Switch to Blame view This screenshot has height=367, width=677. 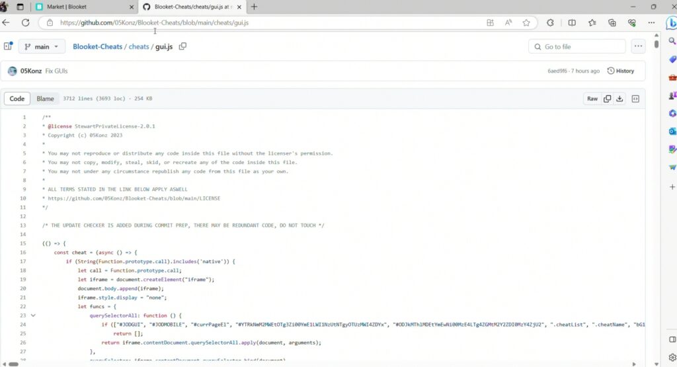pyautogui.click(x=45, y=99)
